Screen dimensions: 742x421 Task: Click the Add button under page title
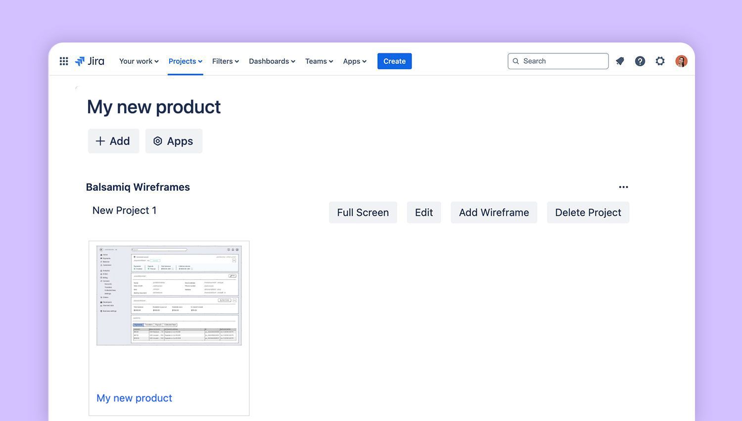[x=113, y=141]
